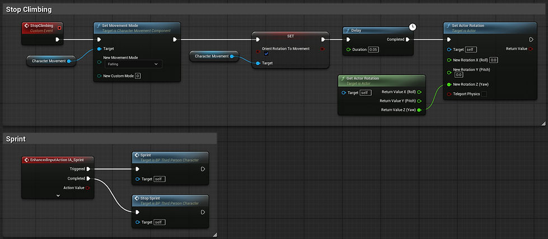Click the Sprint node's Target pin
548x239 pixels.
(137, 179)
